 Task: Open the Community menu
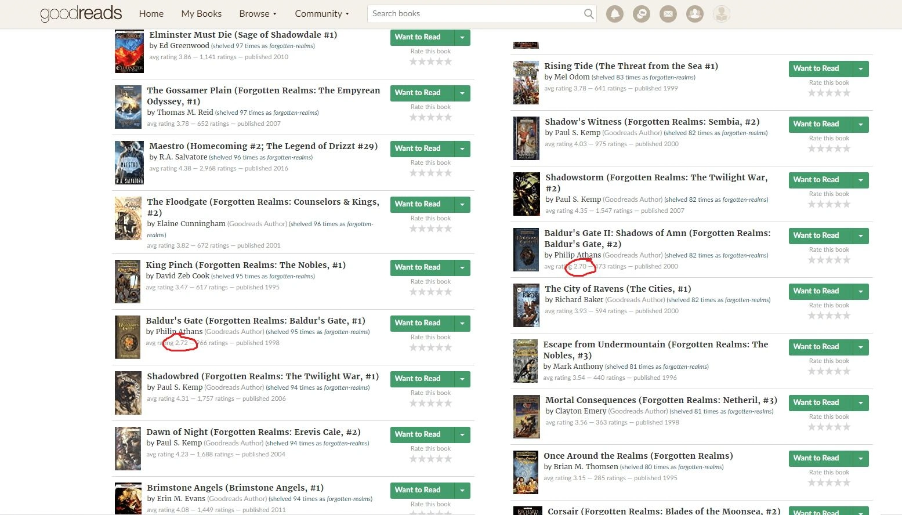(322, 14)
